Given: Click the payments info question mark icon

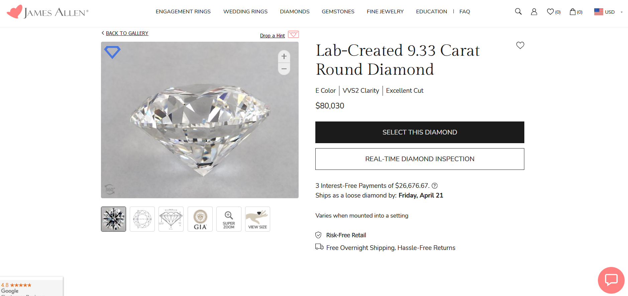Looking at the screenshot, I should [435, 186].
